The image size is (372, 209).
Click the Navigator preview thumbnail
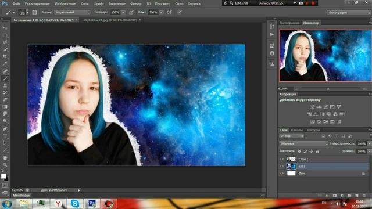pyautogui.click(x=325, y=56)
